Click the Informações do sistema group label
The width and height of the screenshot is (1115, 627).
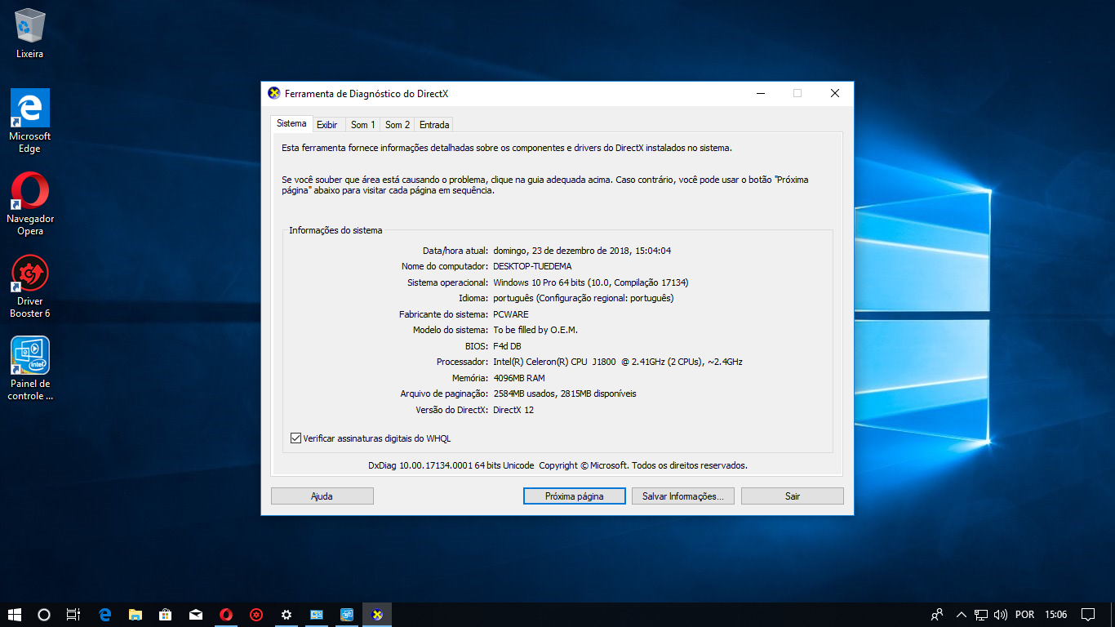click(335, 230)
